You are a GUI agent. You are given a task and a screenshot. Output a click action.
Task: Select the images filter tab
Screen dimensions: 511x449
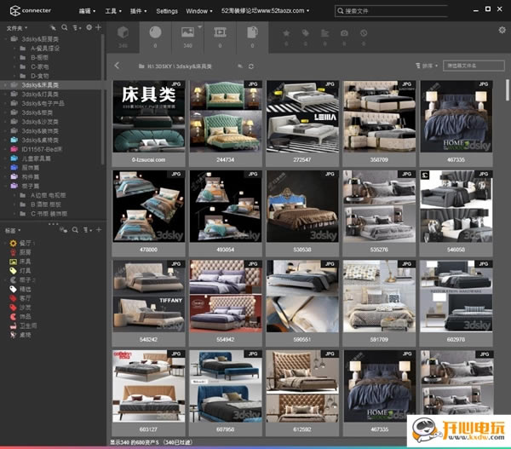point(187,34)
